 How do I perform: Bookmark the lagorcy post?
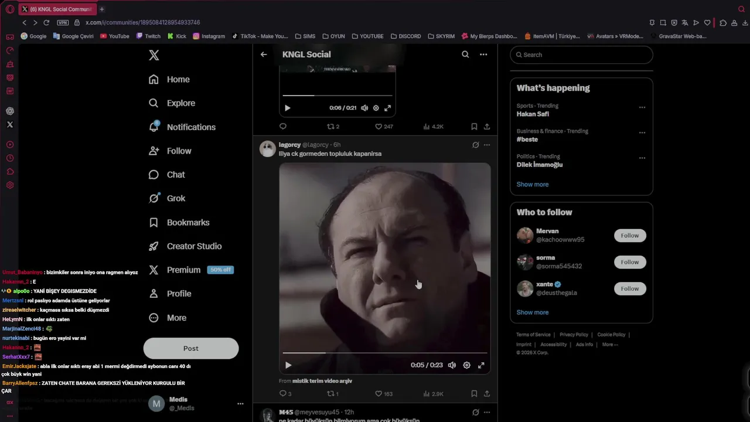(x=474, y=394)
